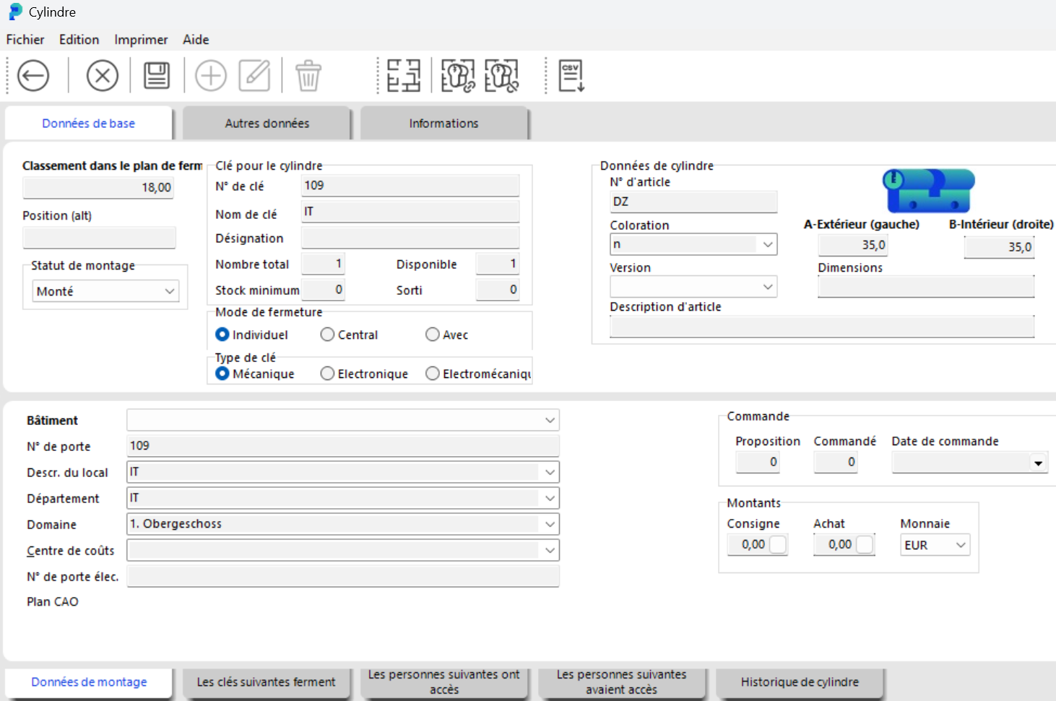Export data with the CSV icon
Viewport: 1056px width, 701px height.
point(571,76)
